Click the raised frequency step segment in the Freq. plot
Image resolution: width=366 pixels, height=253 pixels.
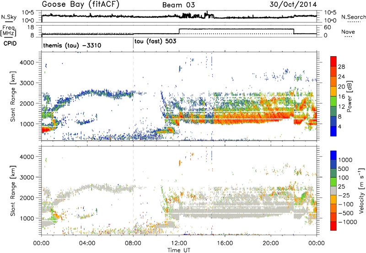click(x=236, y=29)
